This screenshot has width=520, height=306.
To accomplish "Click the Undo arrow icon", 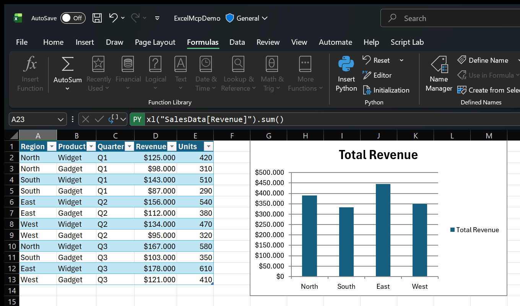I will (x=113, y=18).
